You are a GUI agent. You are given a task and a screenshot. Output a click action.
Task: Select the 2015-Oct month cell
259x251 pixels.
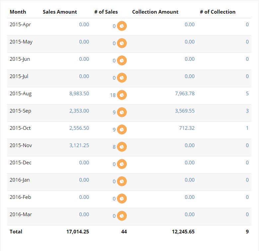pos(20,128)
